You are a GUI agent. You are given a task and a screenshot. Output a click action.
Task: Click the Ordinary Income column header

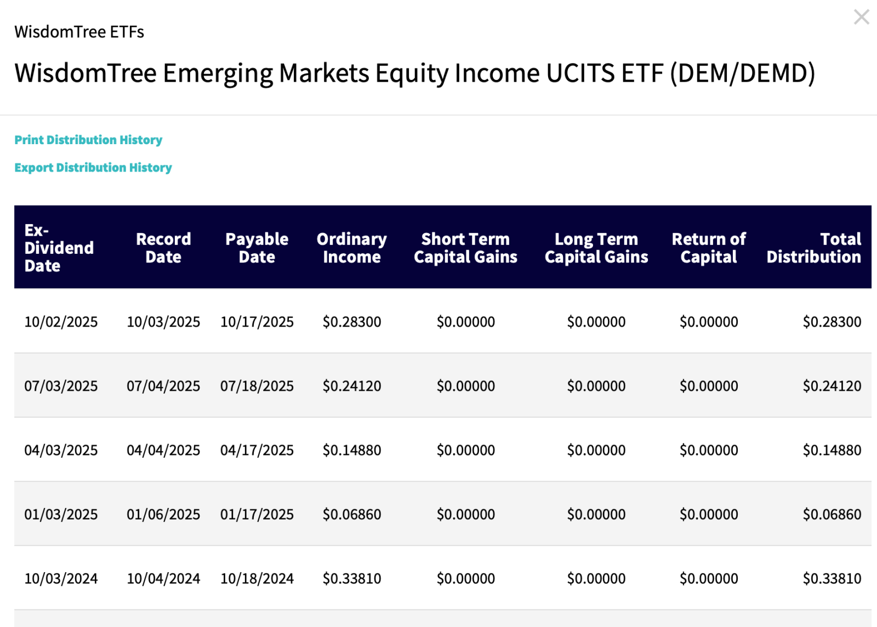[351, 248]
